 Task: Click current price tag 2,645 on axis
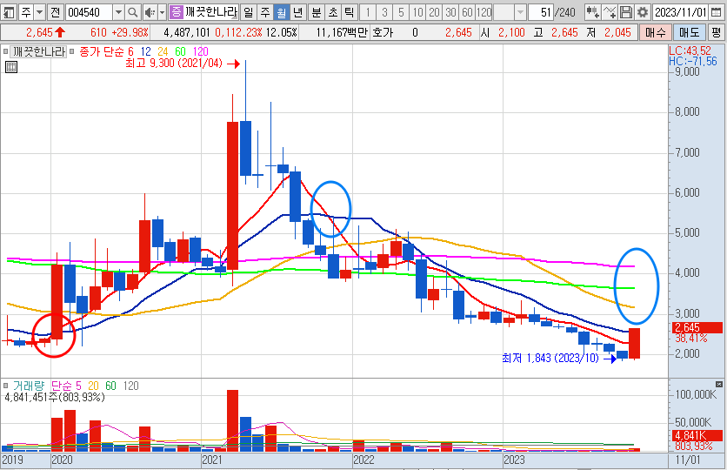[x=697, y=327]
